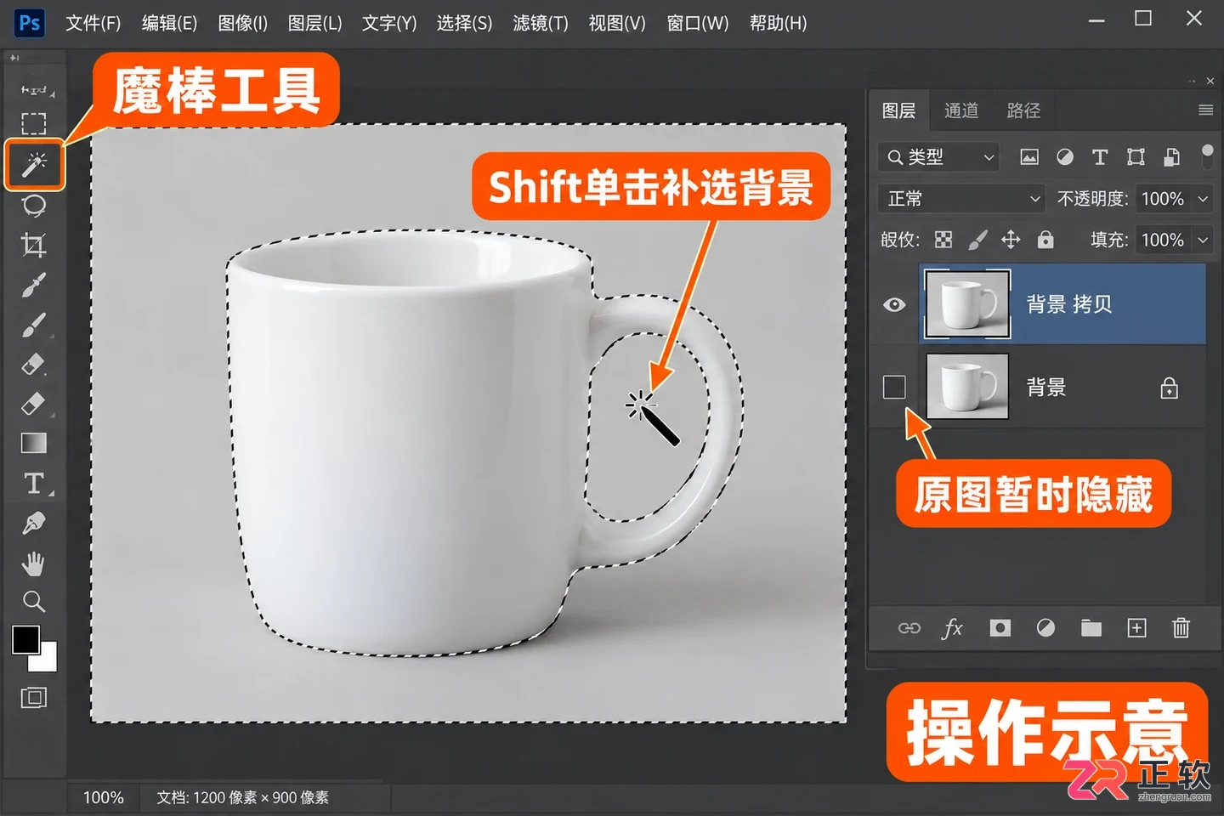Switch to the 通道 tab
1224x816 pixels.
pyautogui.click(x=961, y=110)
